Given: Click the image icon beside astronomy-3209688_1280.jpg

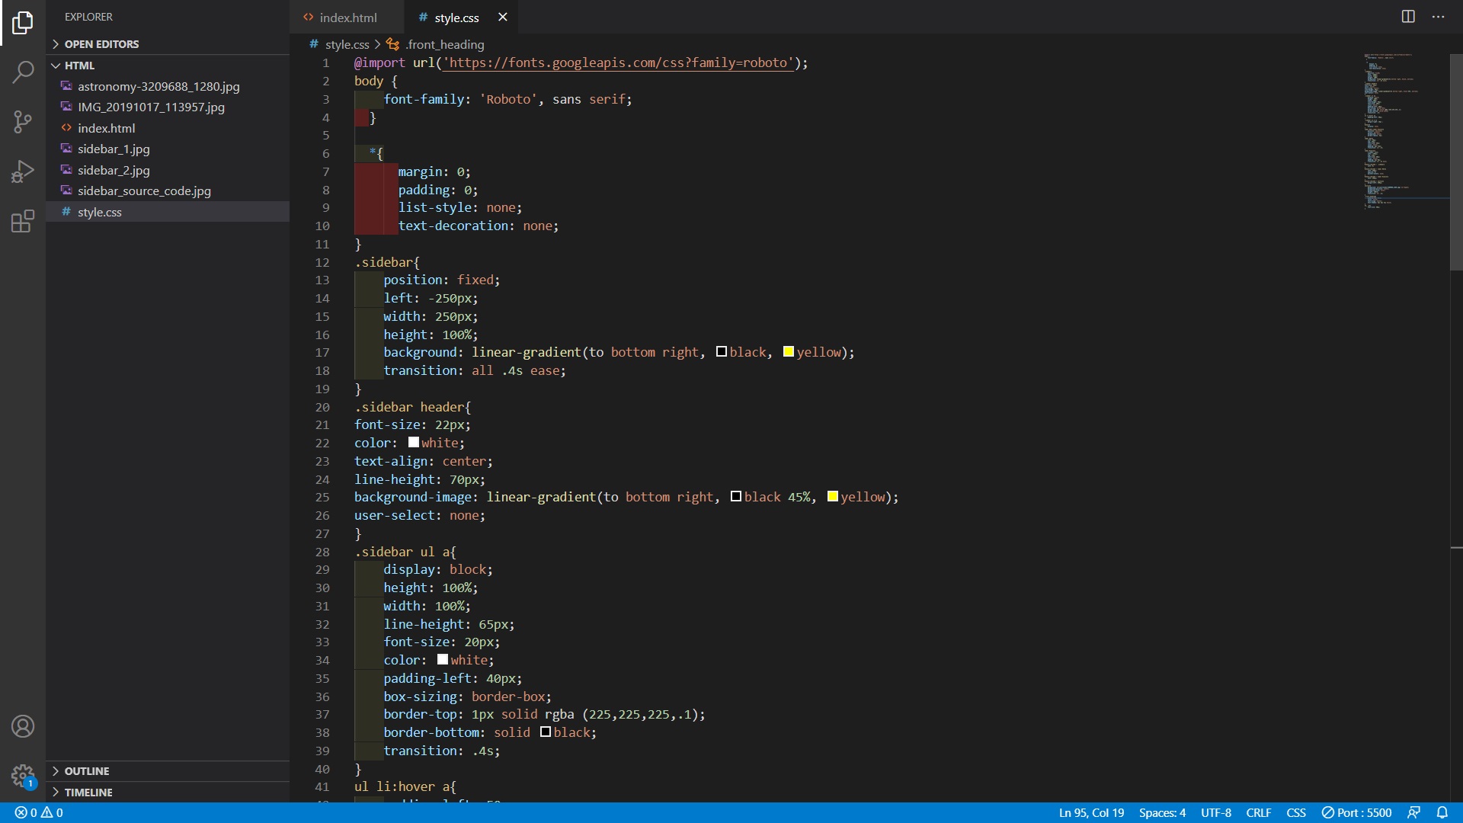Looking at the screenshot, I should [x=66, y=86].
